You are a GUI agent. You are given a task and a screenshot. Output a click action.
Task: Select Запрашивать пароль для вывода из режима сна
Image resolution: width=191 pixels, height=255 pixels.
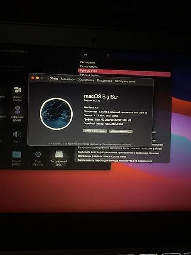tap(115, 161)
